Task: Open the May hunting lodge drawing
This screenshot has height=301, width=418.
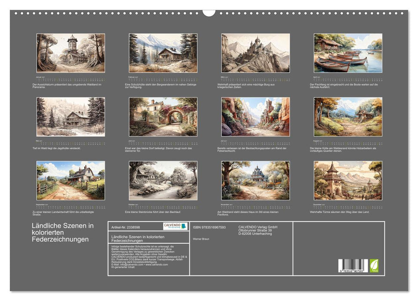Action: (71, 117)
